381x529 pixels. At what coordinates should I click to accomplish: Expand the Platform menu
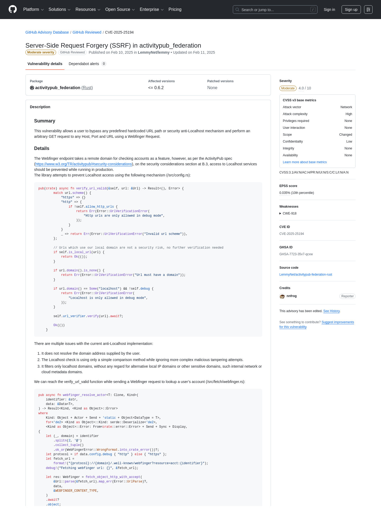click(x=33, y=10)
